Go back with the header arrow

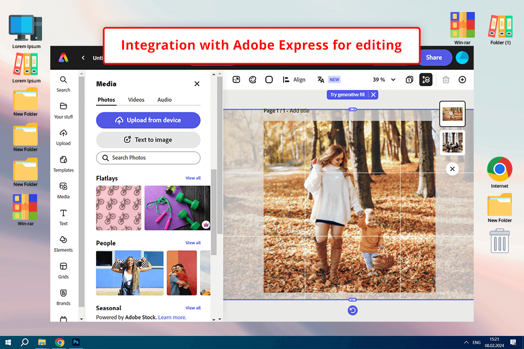(x=83, y=58)
